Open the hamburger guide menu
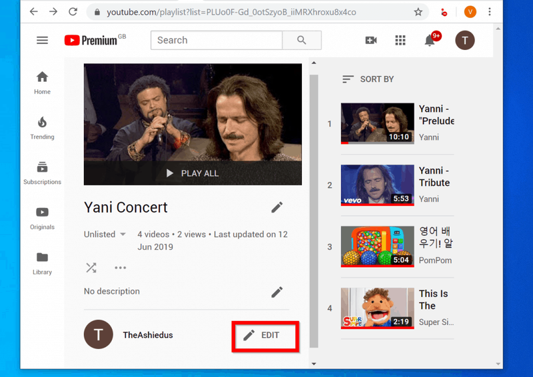Viewport: 533px width, 377px height. tap(42, 41)
